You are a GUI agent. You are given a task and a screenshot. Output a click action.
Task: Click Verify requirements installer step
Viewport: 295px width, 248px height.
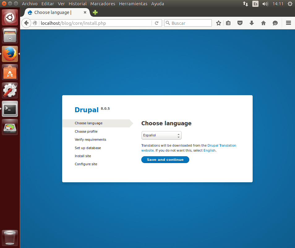click(91, 139)
